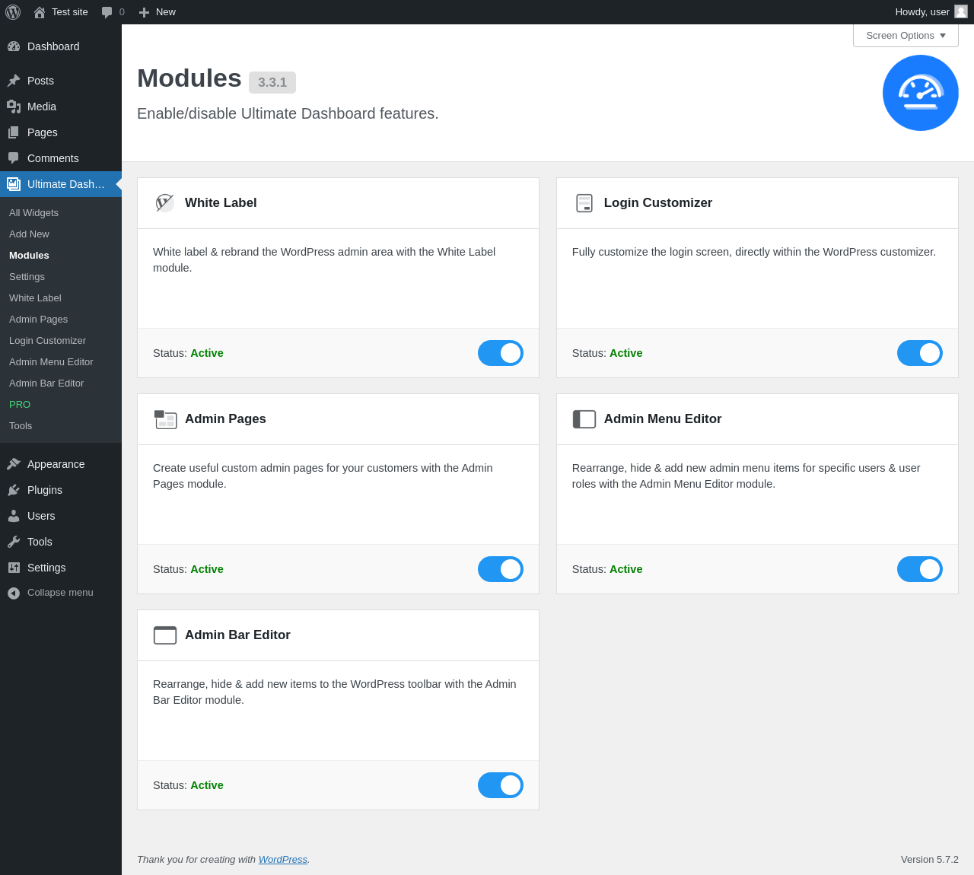Click the Dashboard gauge icon in the sidebar
The height and width of the screenshot is (875, 974).
14,46
